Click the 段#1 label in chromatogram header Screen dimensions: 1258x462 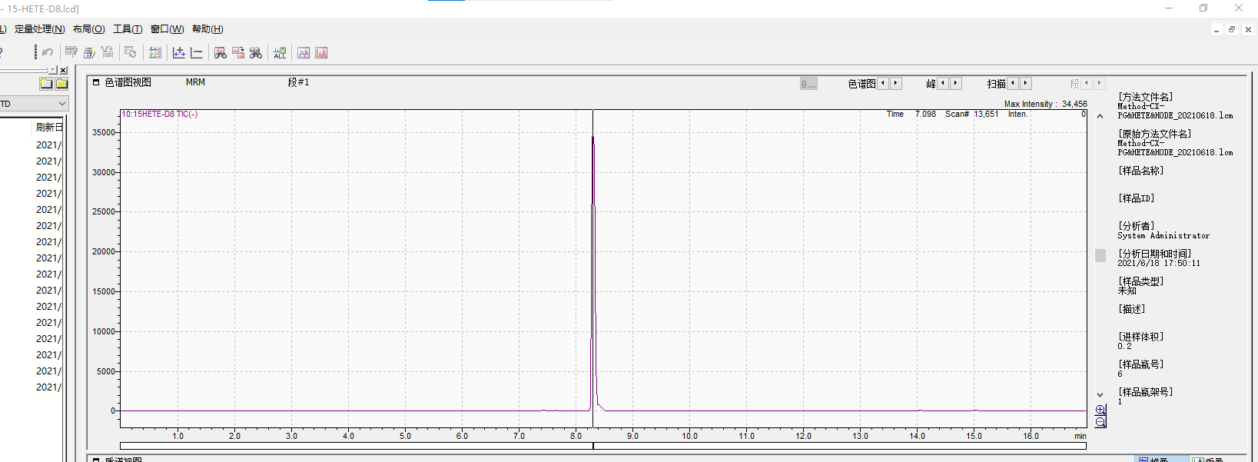click(298, 82)
